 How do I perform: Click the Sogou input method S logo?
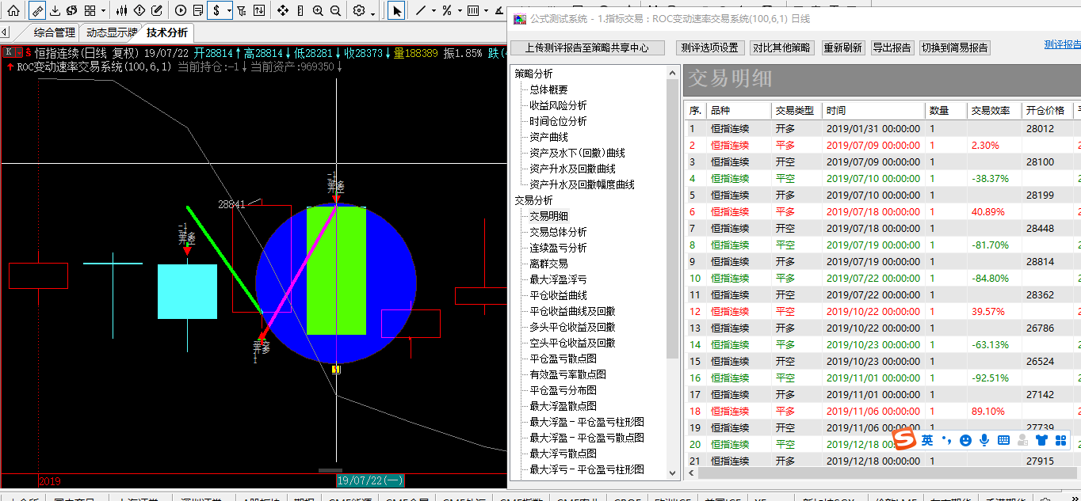pos(904,439)
